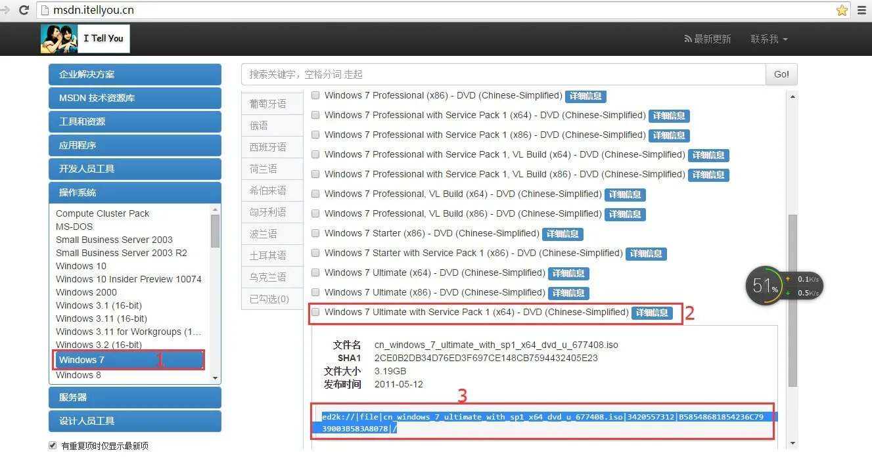Image resolution: width=872 pixels, height=457 pixels.
Task: Check Windows 7 Ultimate with Service Pack 1 (x64)
Action: click(315, 312)
